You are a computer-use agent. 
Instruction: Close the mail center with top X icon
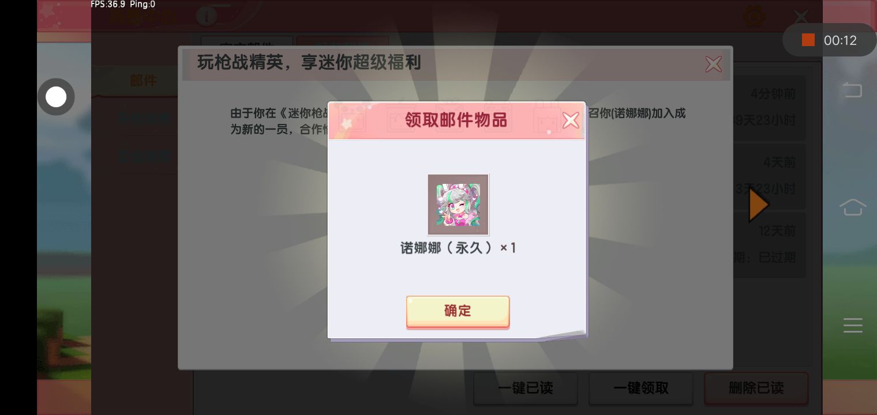pyautogui.click(x=801, y=16)
